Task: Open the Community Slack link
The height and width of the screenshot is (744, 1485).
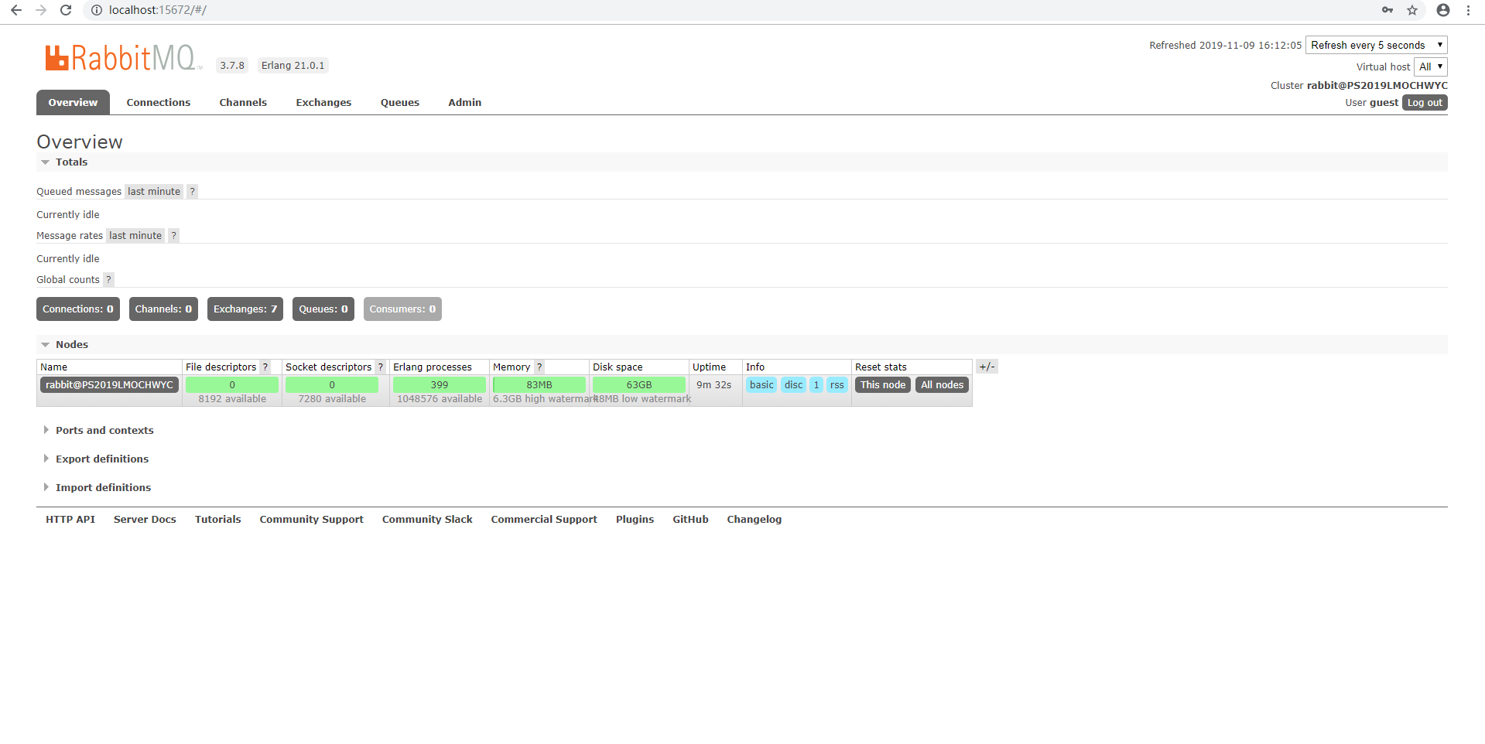Action: pos(427,520)
